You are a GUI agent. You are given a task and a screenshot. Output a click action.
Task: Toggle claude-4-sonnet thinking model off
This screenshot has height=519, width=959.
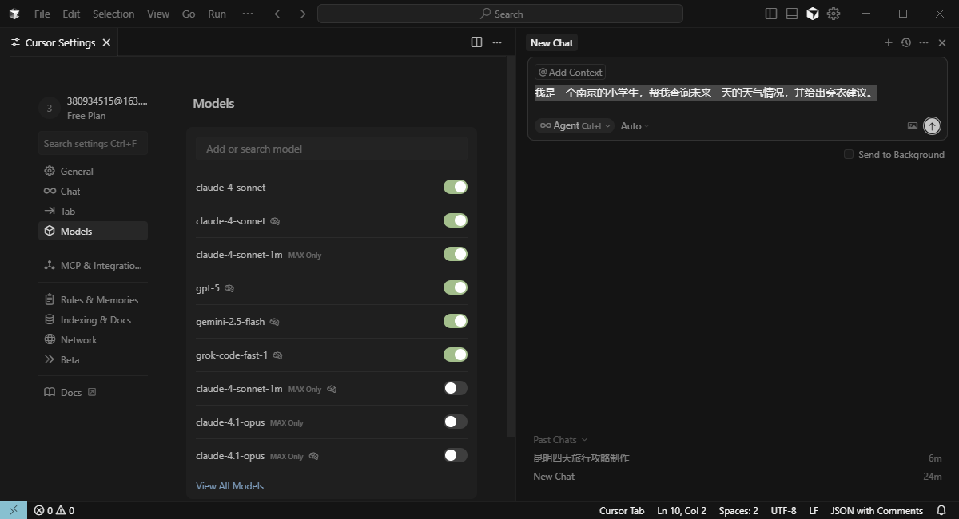456,220
